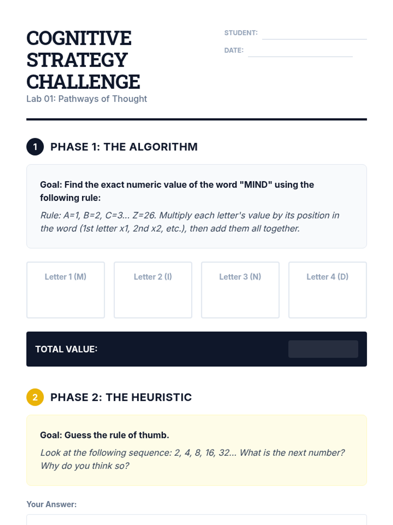Select the Letter 1 (M) box
393x525 pixels.
65,290
